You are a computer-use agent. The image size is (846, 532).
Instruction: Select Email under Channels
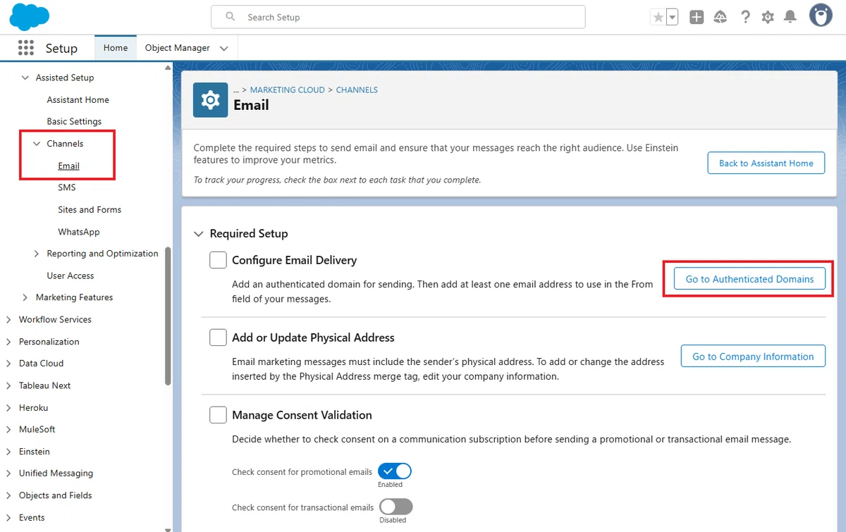(x=68, y=166)
